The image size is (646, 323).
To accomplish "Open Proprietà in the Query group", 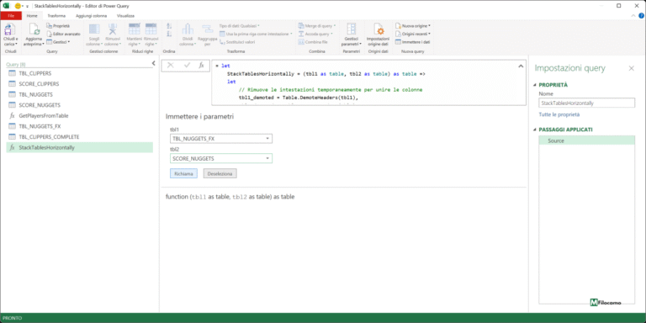I will tap(58, 25).
